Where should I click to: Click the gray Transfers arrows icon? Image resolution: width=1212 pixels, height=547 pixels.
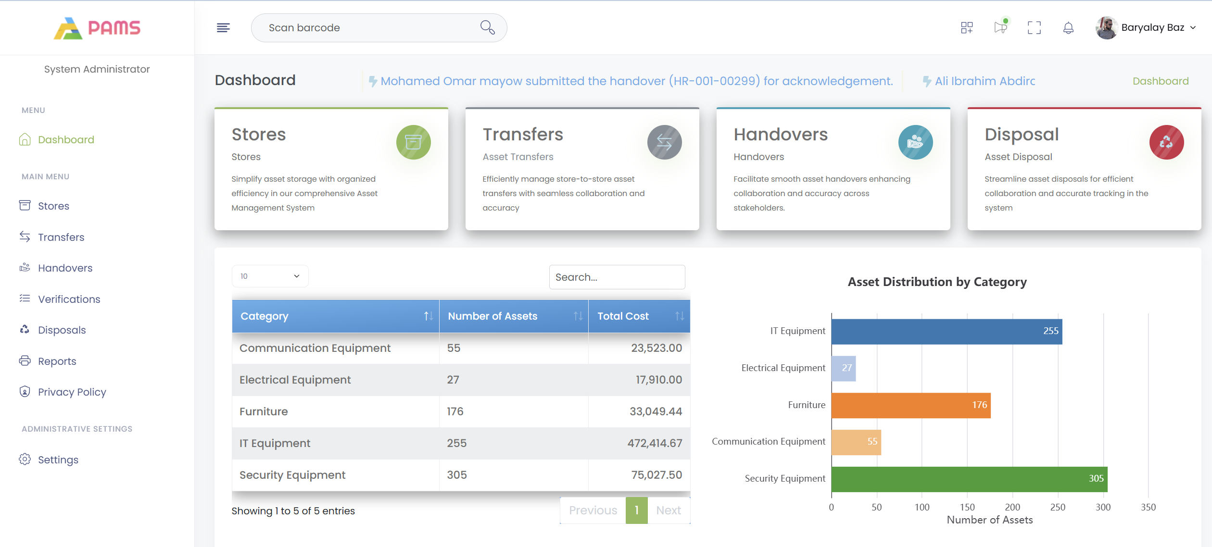pos(664,142)
